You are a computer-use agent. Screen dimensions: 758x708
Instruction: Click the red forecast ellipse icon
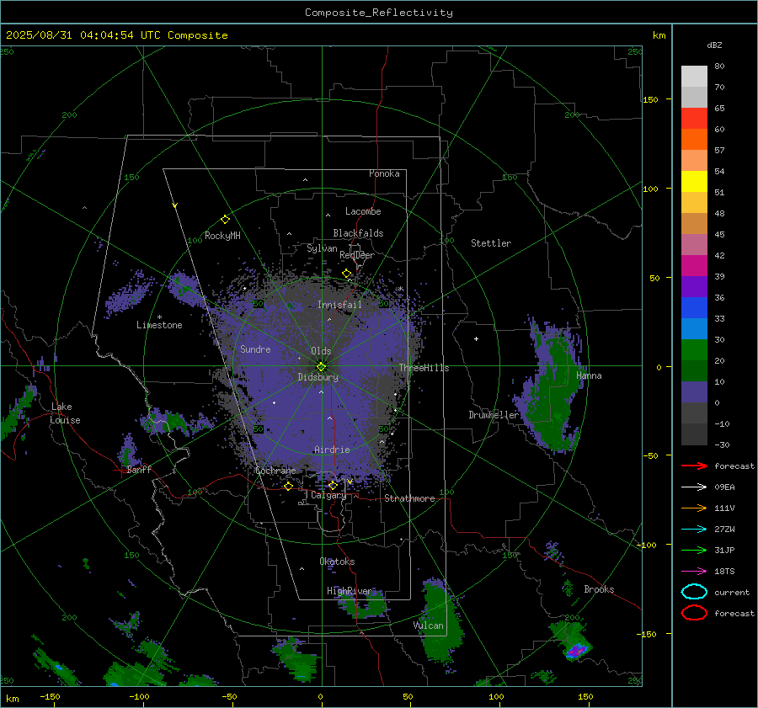pyautogui.click(x=694, y=613)
